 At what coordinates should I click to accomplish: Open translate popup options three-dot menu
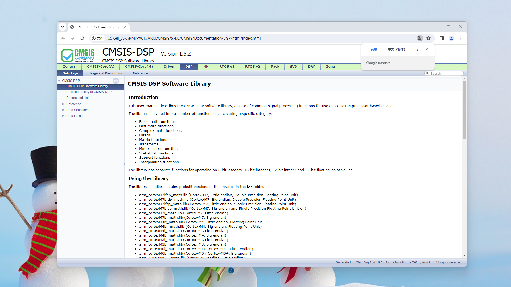coord(418,49)
